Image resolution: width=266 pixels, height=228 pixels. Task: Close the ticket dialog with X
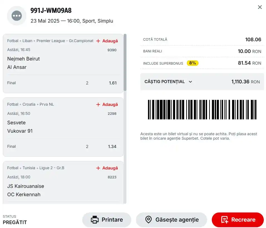click(260, 7)
